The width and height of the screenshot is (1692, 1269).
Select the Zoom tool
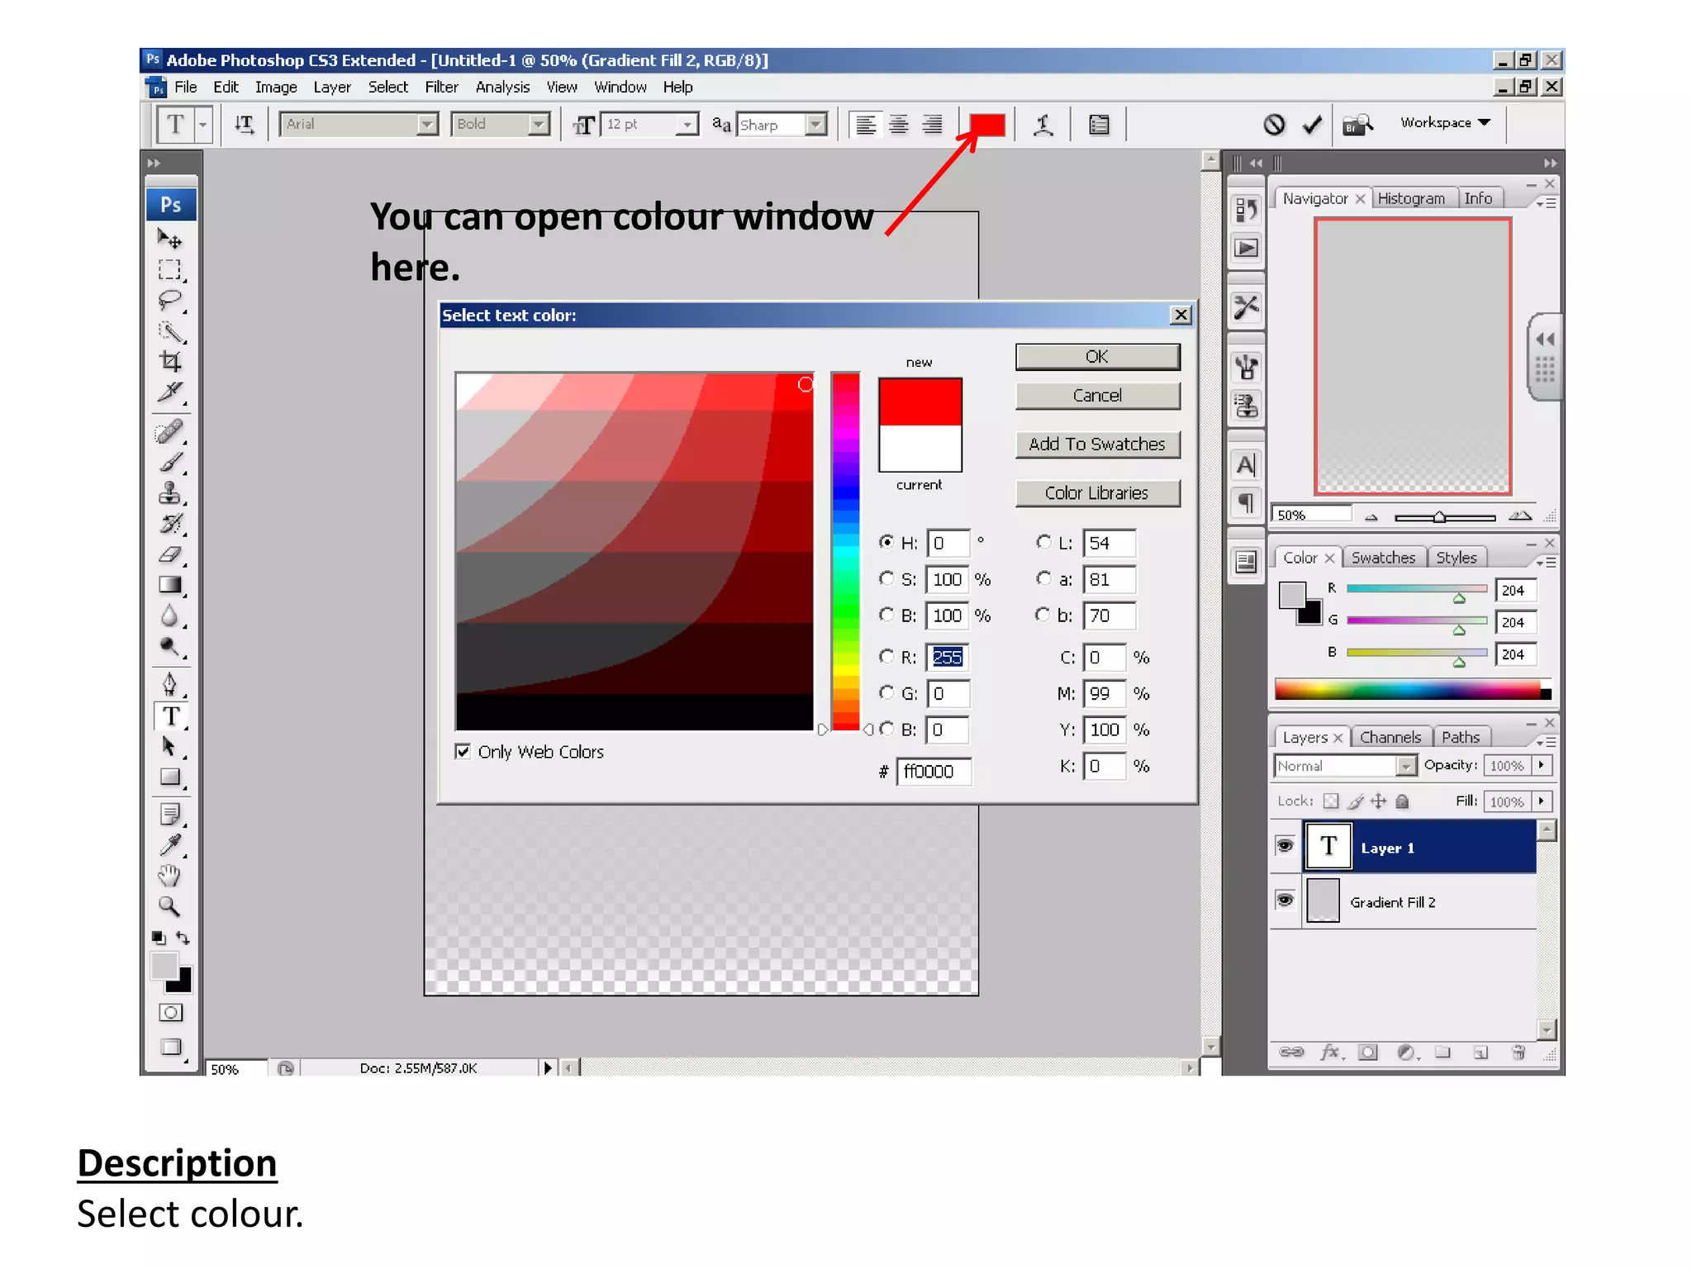pos(169,906)
